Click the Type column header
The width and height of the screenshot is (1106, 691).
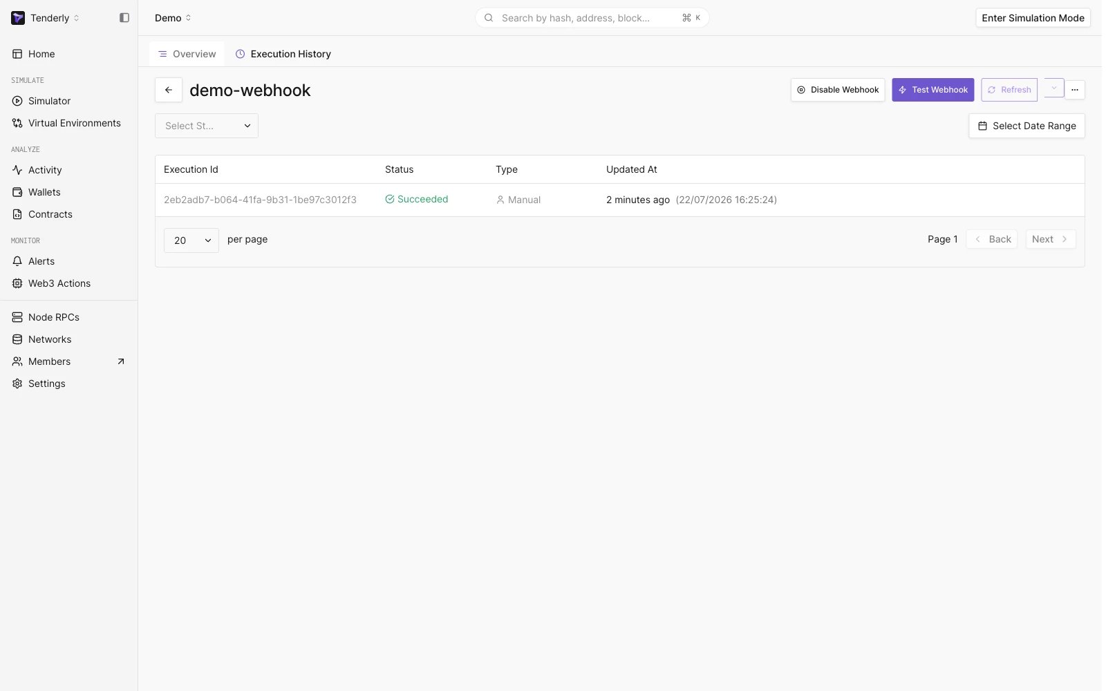507,169
